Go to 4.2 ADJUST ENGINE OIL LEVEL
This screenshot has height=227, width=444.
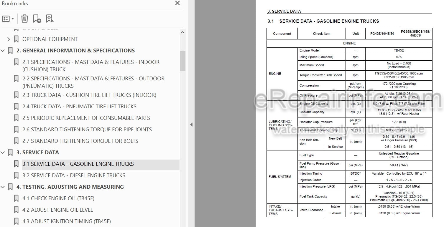57,210
